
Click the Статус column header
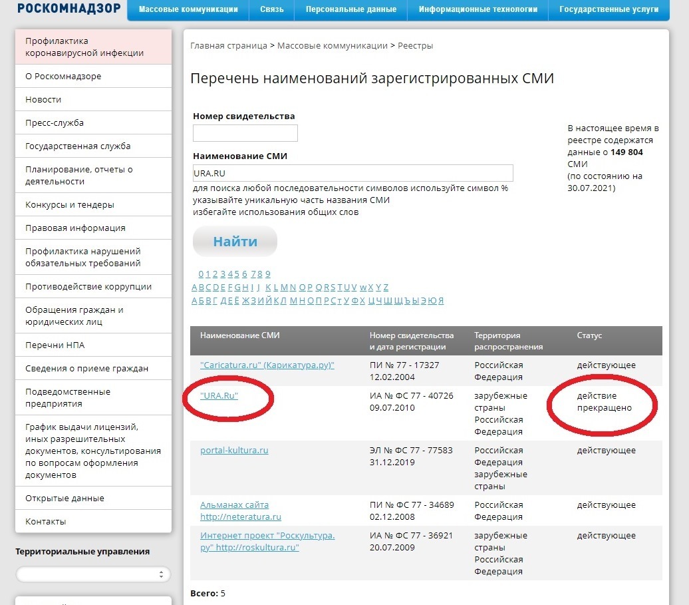[589, 335]
